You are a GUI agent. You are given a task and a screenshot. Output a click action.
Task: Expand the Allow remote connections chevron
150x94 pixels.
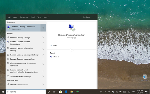(43, 64)
